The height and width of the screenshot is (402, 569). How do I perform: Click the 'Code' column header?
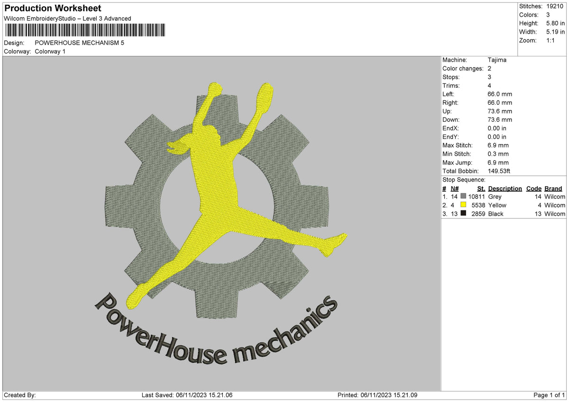[x=534, y=188]
